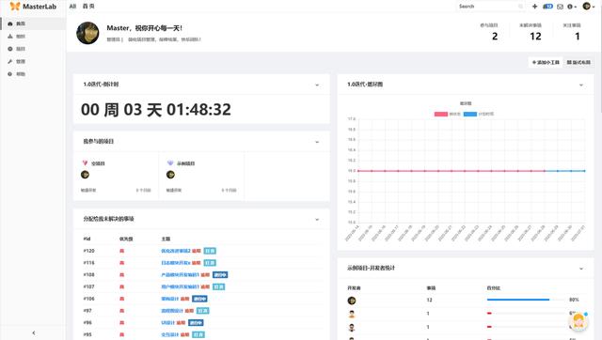Open issue #108 title link
The width and height of the screenshot is (602, 340).
pos(180,274)
